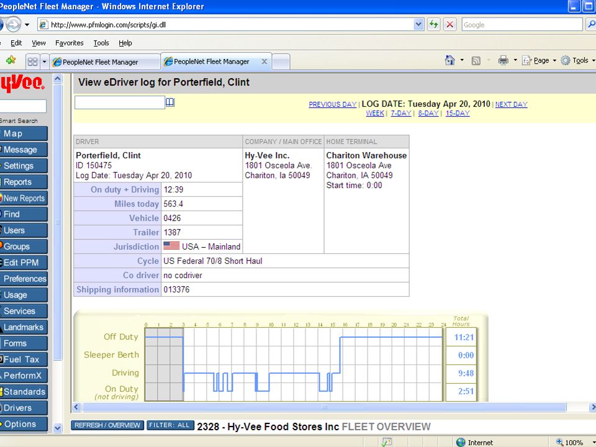
Task: Expand the Print options dropdown arrow
Action: [x=515, y=60]
